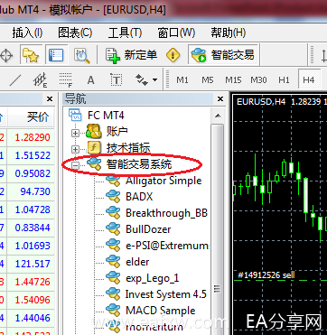Viewport: 327px width, 335px height.
Task: Click the FC MT4 terminal icon
Action: 75,115
